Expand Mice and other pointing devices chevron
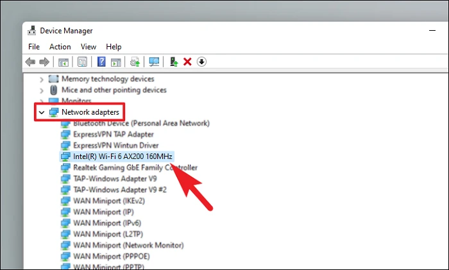The height and width of the screenshot is (270, 449). coord(42,91)
